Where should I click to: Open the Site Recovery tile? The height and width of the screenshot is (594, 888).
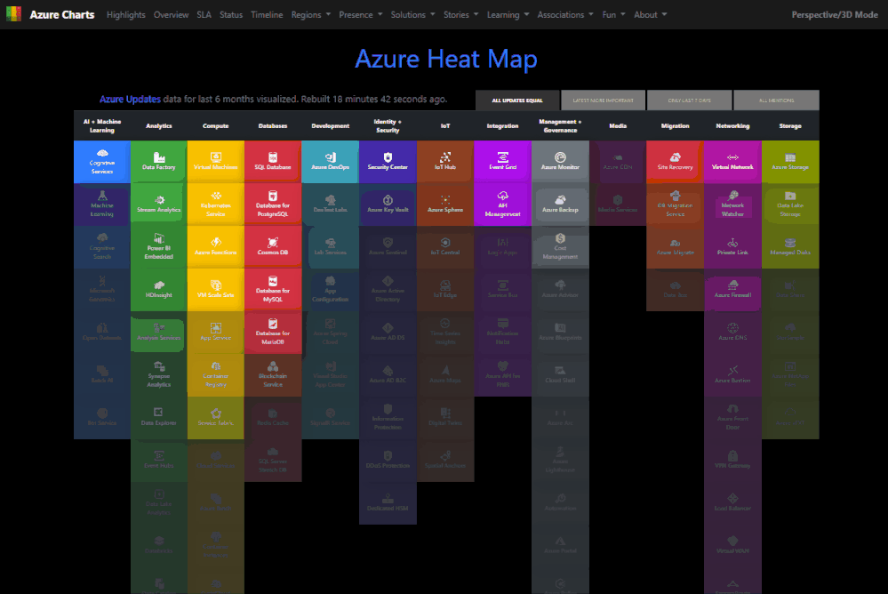675,162
